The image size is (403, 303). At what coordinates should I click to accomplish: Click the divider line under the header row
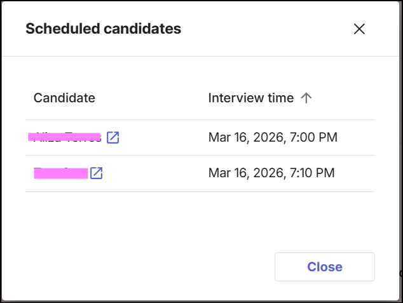200,119
